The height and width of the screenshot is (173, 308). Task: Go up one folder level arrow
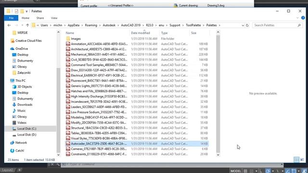(27, 25)
